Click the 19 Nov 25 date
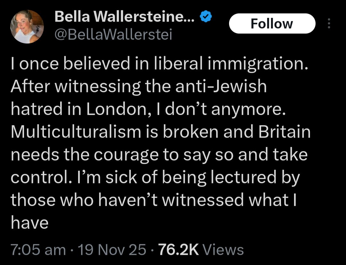Viewport: 346px width, 265px height. point(112,250)
